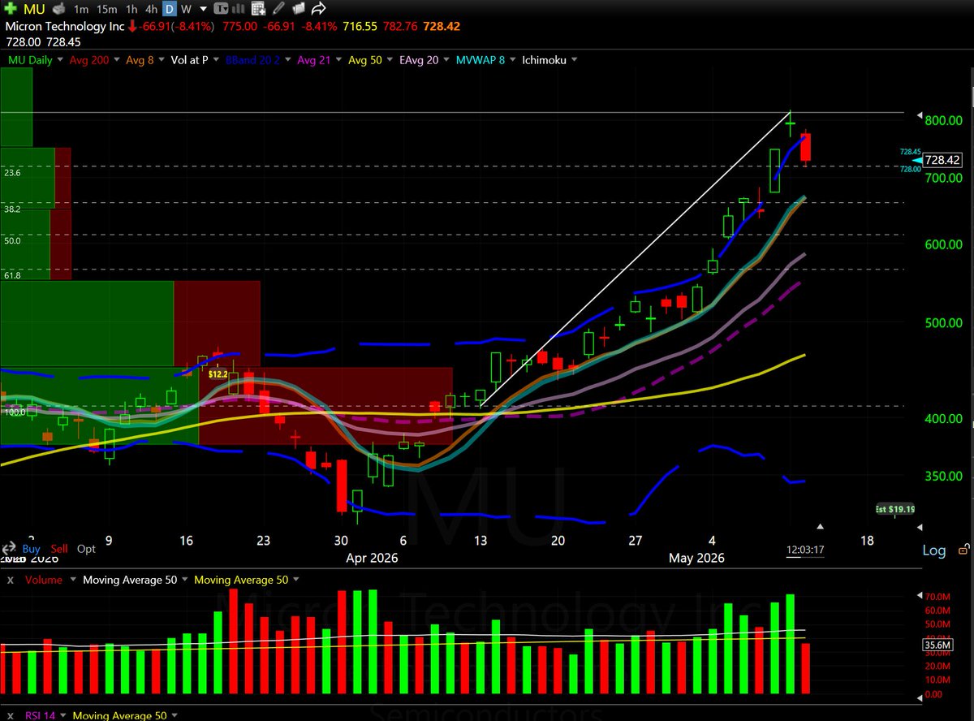Click the share arrow icon
This screenshot has height=721, width=974.
(318, 9)
